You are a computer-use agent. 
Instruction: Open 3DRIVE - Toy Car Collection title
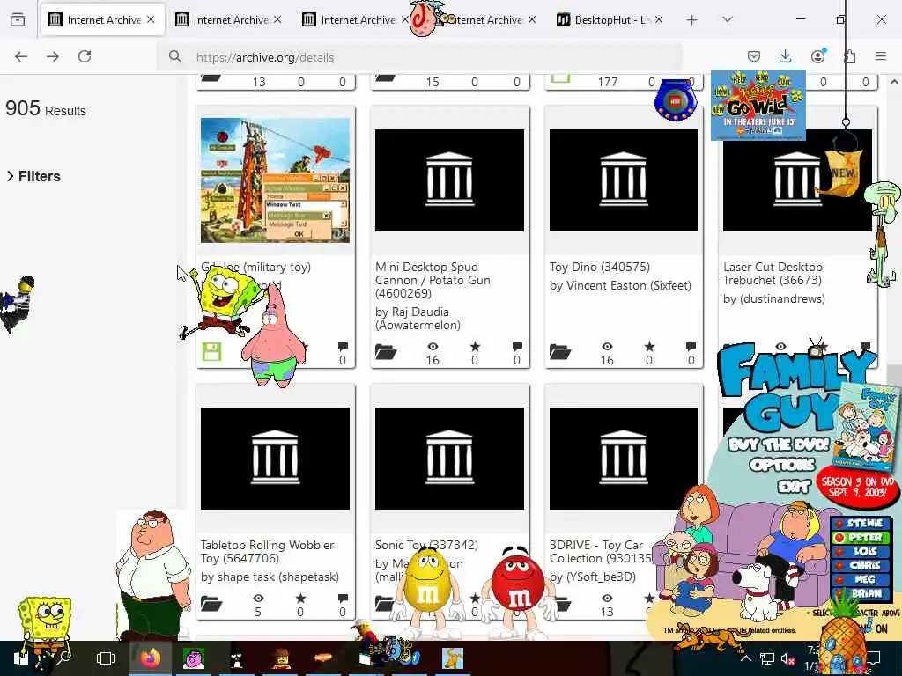[x=598, y=551]
